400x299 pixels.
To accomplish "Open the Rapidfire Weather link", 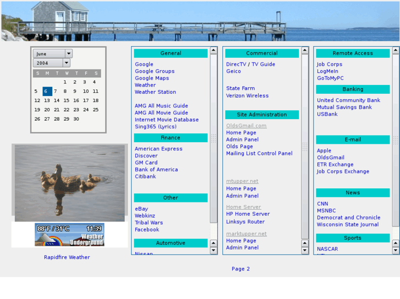I will pyautogui.click(x=67, y=257).
